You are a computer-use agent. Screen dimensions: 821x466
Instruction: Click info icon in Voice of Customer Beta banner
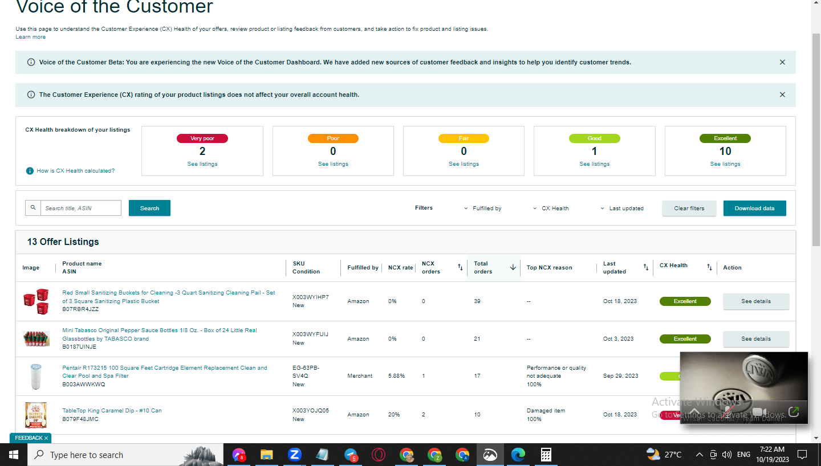tap(31, 62)
